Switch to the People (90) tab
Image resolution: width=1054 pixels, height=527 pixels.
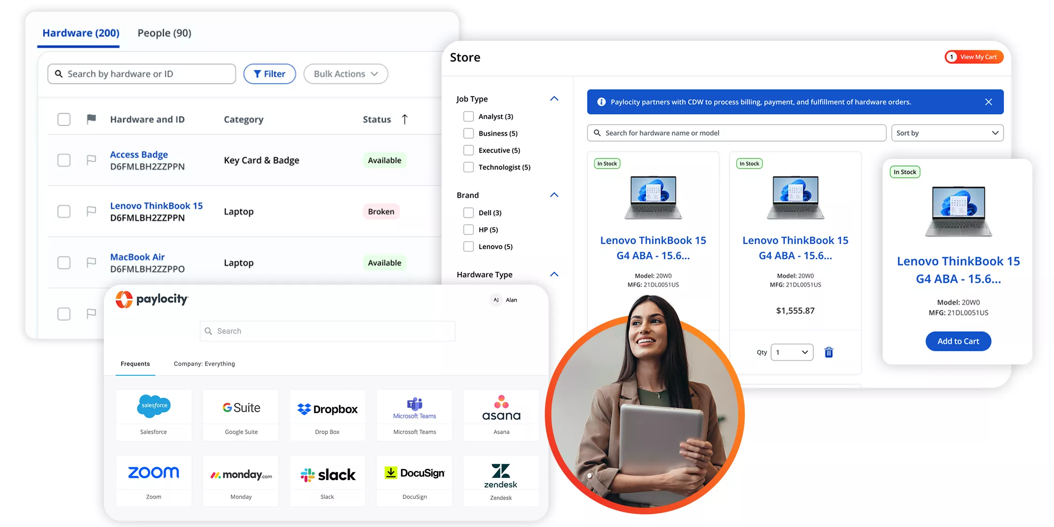click(x=164, y=33)
